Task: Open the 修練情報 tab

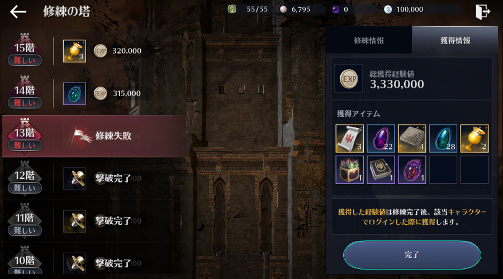Action: coord(369,40)
